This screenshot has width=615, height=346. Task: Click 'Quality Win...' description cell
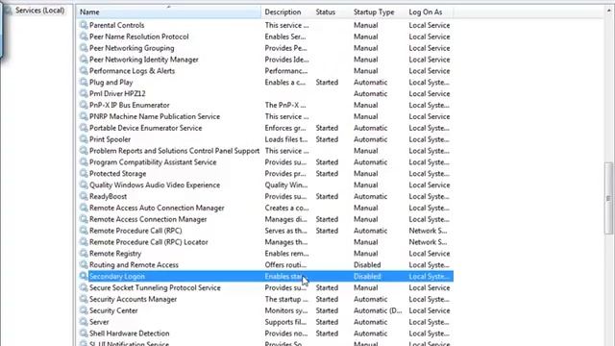[x=286, y=185]
